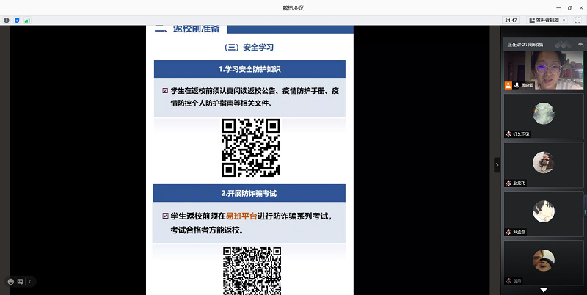Select the anime-avatar participant tile
Image resolution: width=587 pixels, height=295 pixels.
[x=544, y=214]
